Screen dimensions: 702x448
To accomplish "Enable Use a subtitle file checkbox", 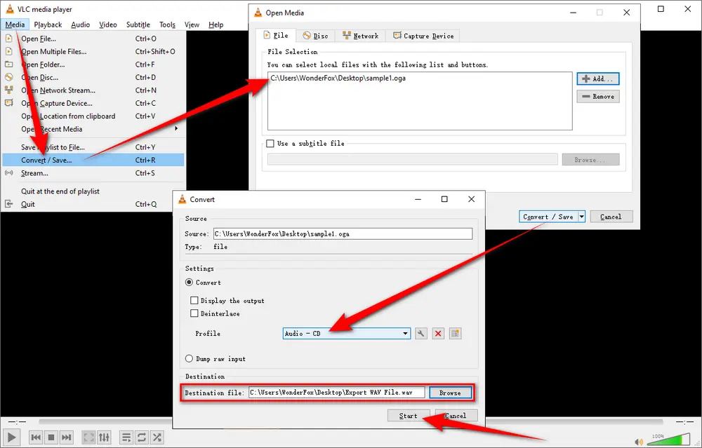I will [270, 144].
